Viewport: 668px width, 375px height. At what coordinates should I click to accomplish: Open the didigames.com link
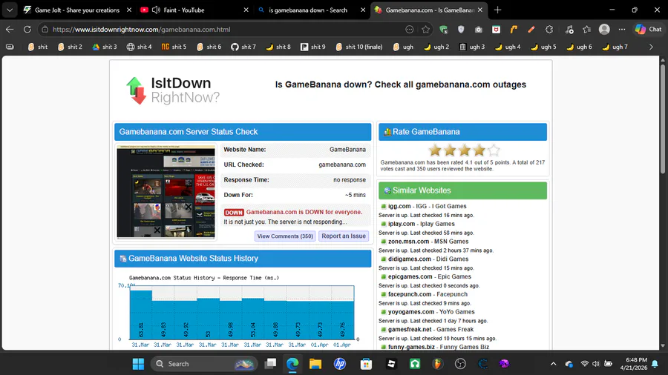click(x=410, y=259)
